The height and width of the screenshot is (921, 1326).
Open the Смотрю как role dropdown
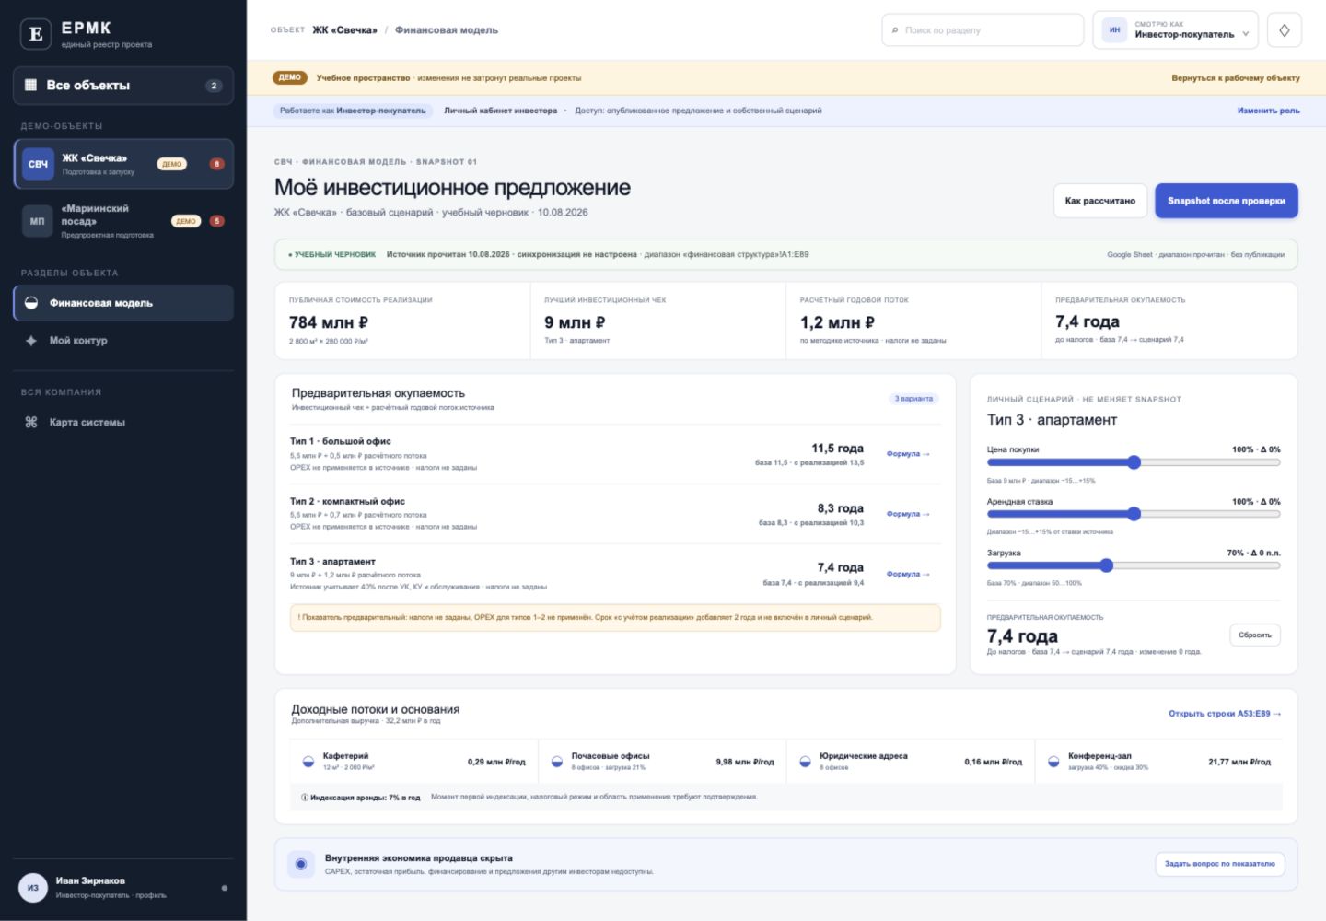click(x=1176, y=30)
